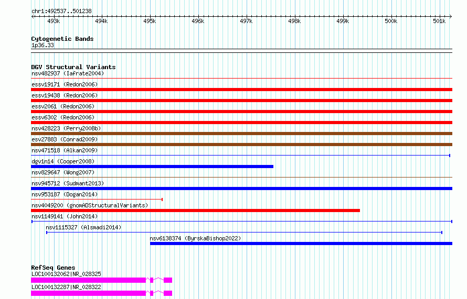The image size is (467, 299).
Task: Select the LOC100132287|NR_028322 gene label
Action: click(x=66, y=287)
